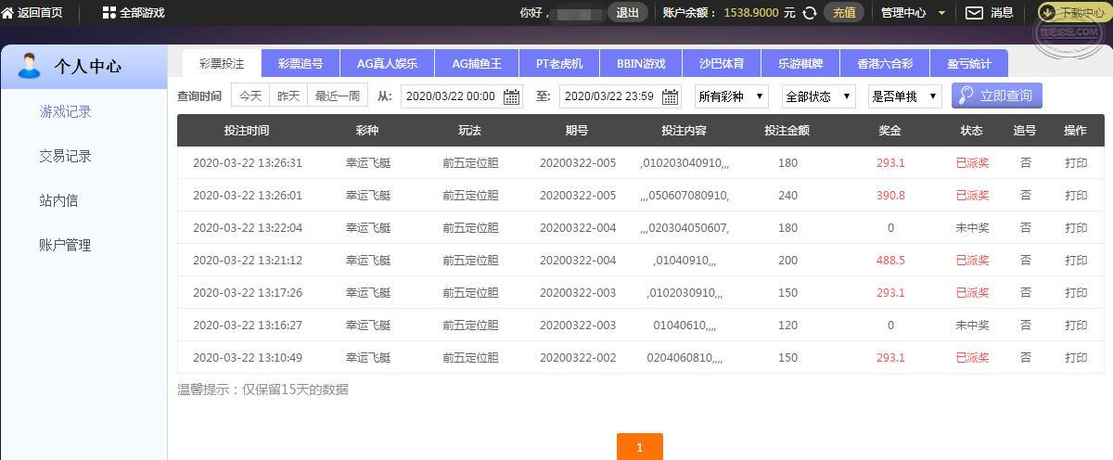Click the 消息 link in top bar
1113x460 pixels.
click(x=1002, y=13)
